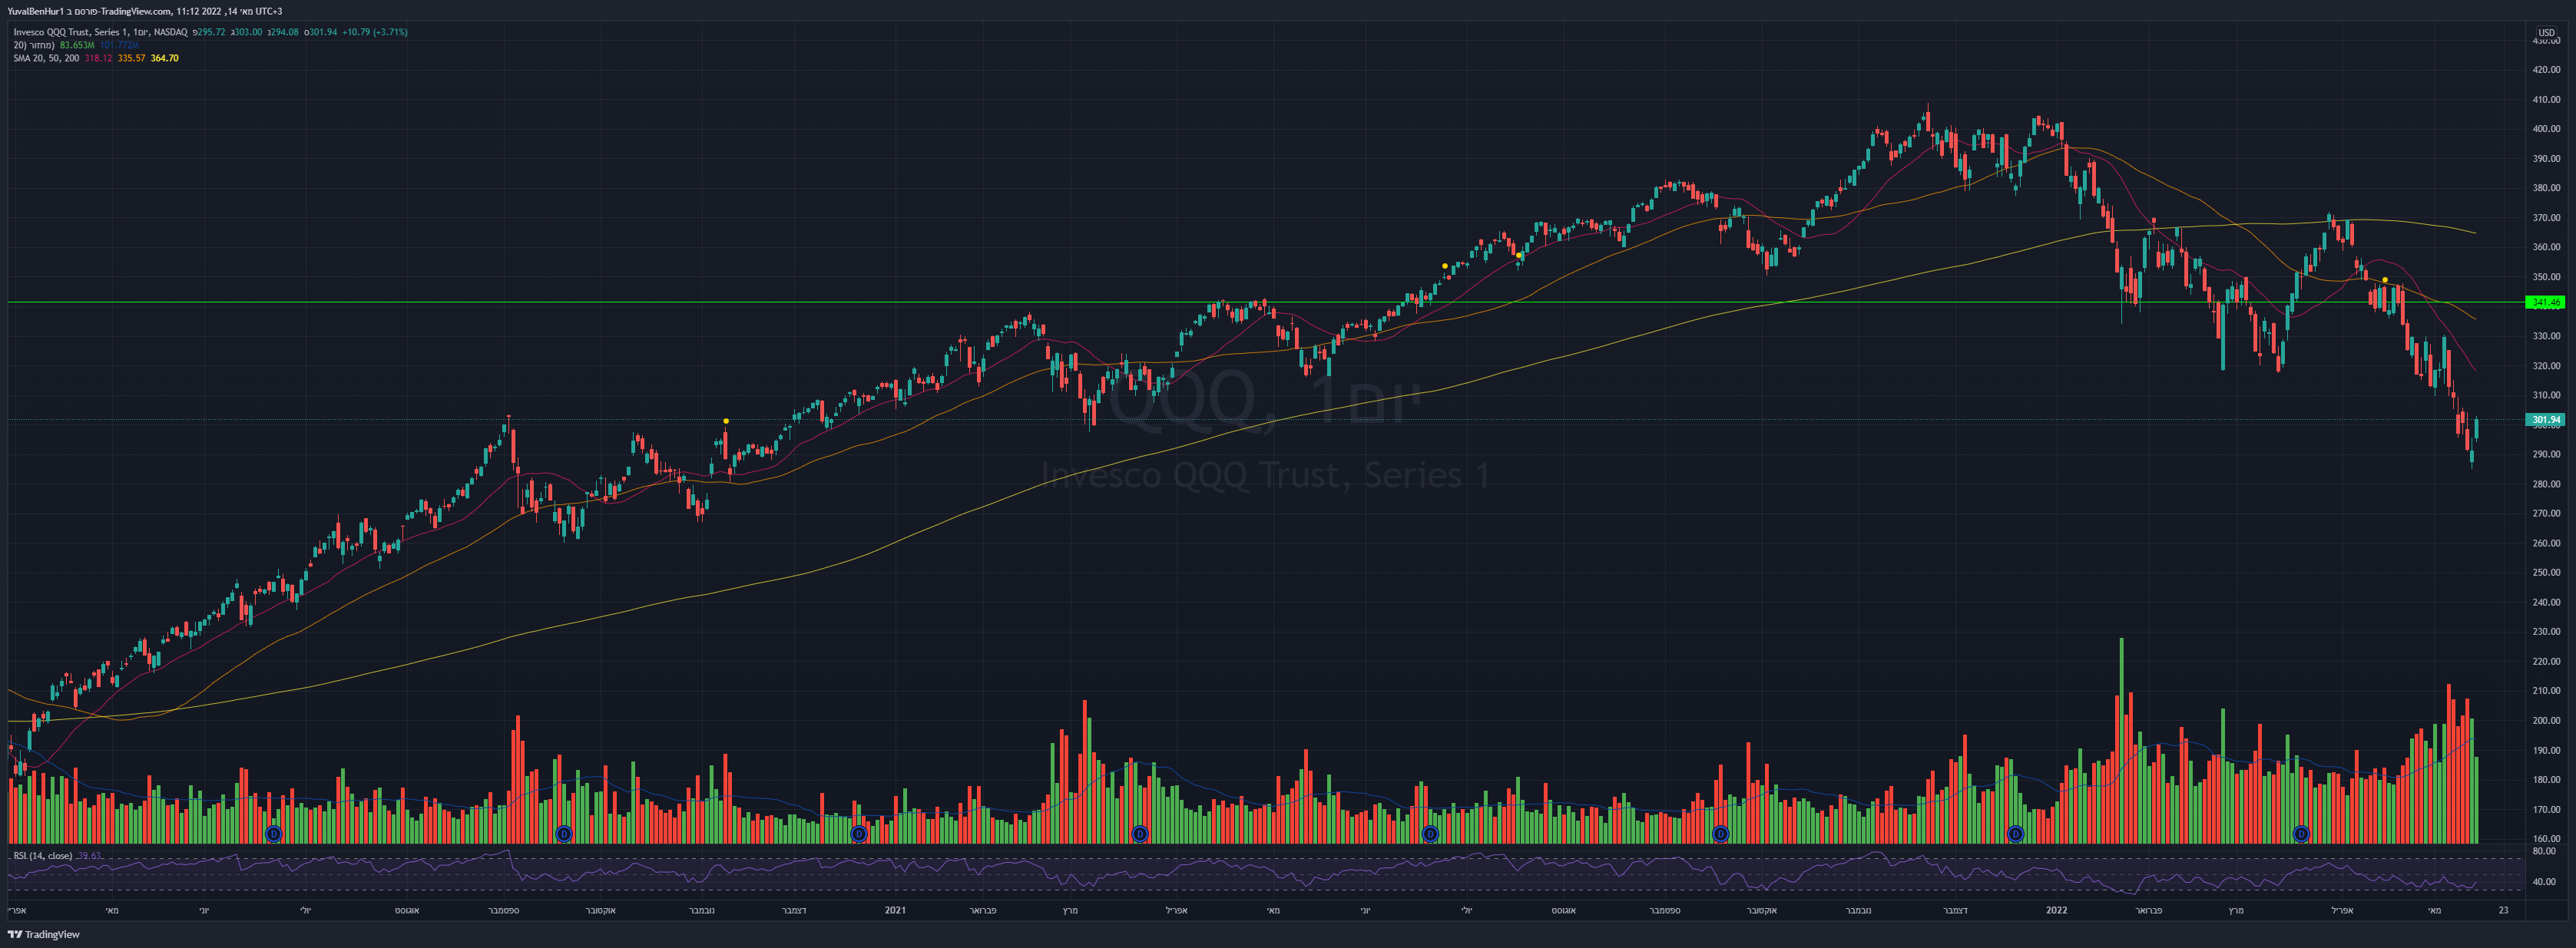The width and height of the screenshot is (2576, 948).
Task: Click the red SMA value 318.12
Action: (98, 58)
